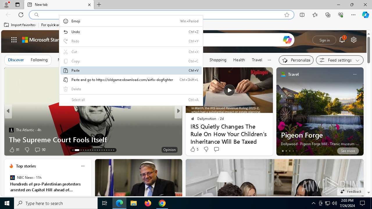Click Windows taskbar search box
372x209 pixels.
coord(56,203)
